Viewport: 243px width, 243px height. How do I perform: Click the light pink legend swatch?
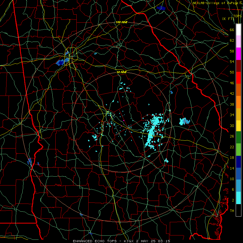coord(238,42)
